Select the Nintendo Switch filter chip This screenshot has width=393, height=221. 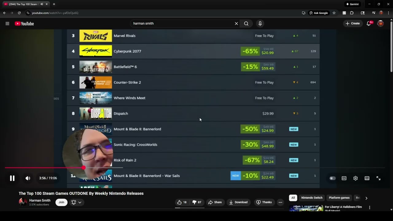coord(312,198)
